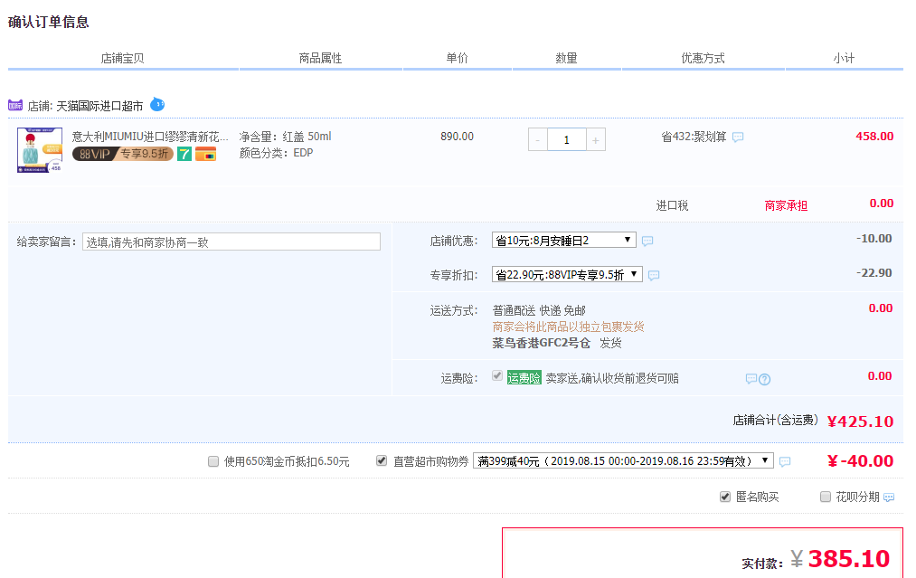Open info bubble beside 直营超市购物券 dropdown

click(785, 461)
